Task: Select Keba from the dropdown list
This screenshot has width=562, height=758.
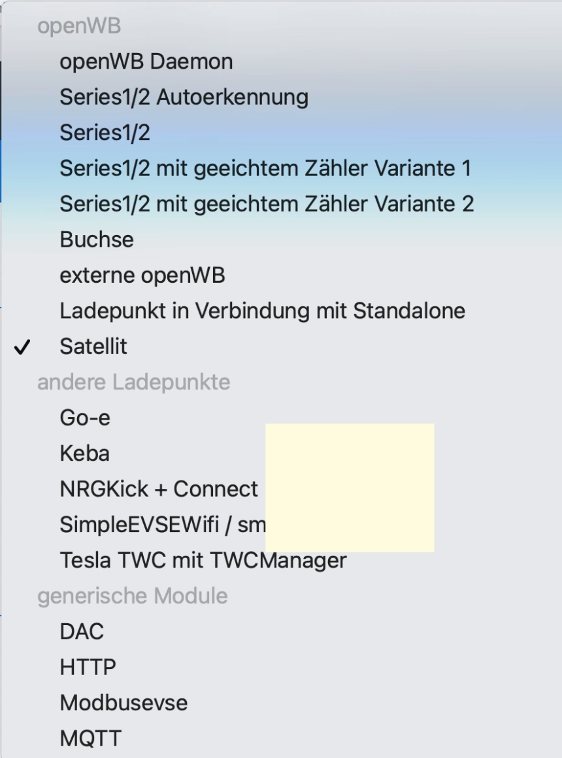Action: [x=84, y=454]
